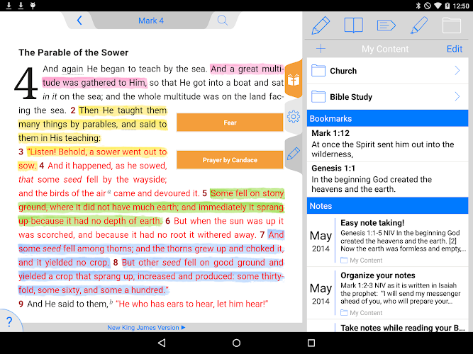The image size is (473, 354).
Task: Open the Take notes while reading note
Action: [388, 326]
